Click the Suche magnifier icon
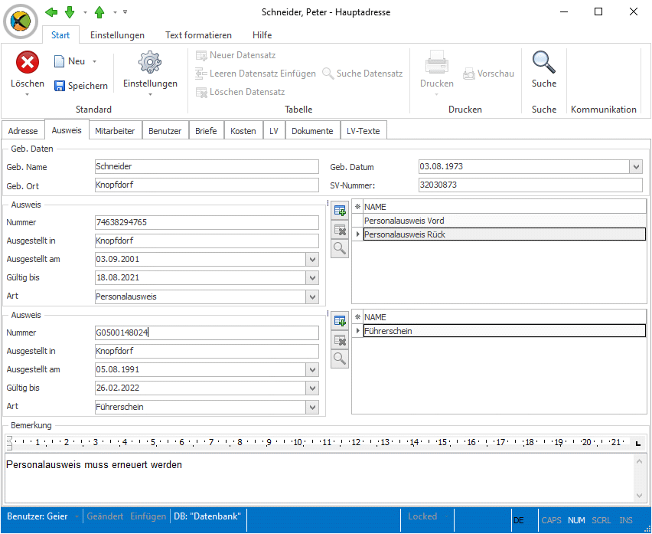The image size is (652, 534). coord(544,62)
